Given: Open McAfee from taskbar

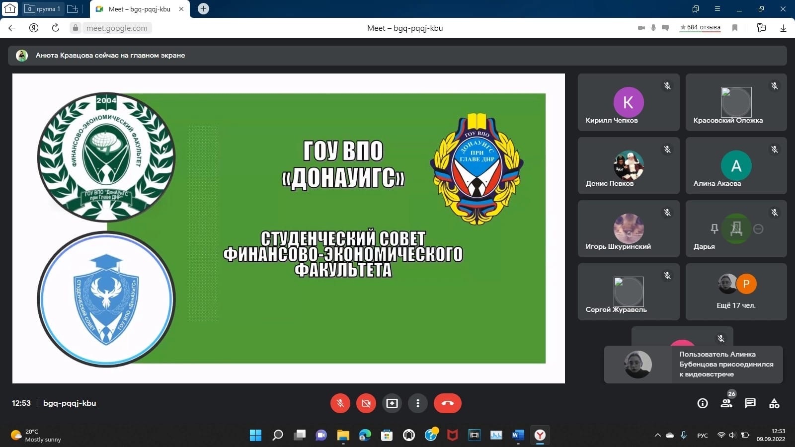Looking at the screenshot, I should (453, 435).
